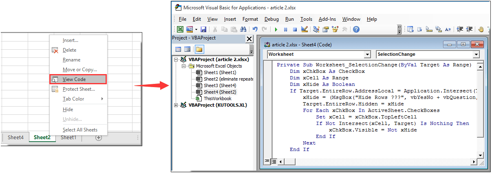Click the Quick Info icon
This screenshot has width=492, height=173.
point(429,29)
